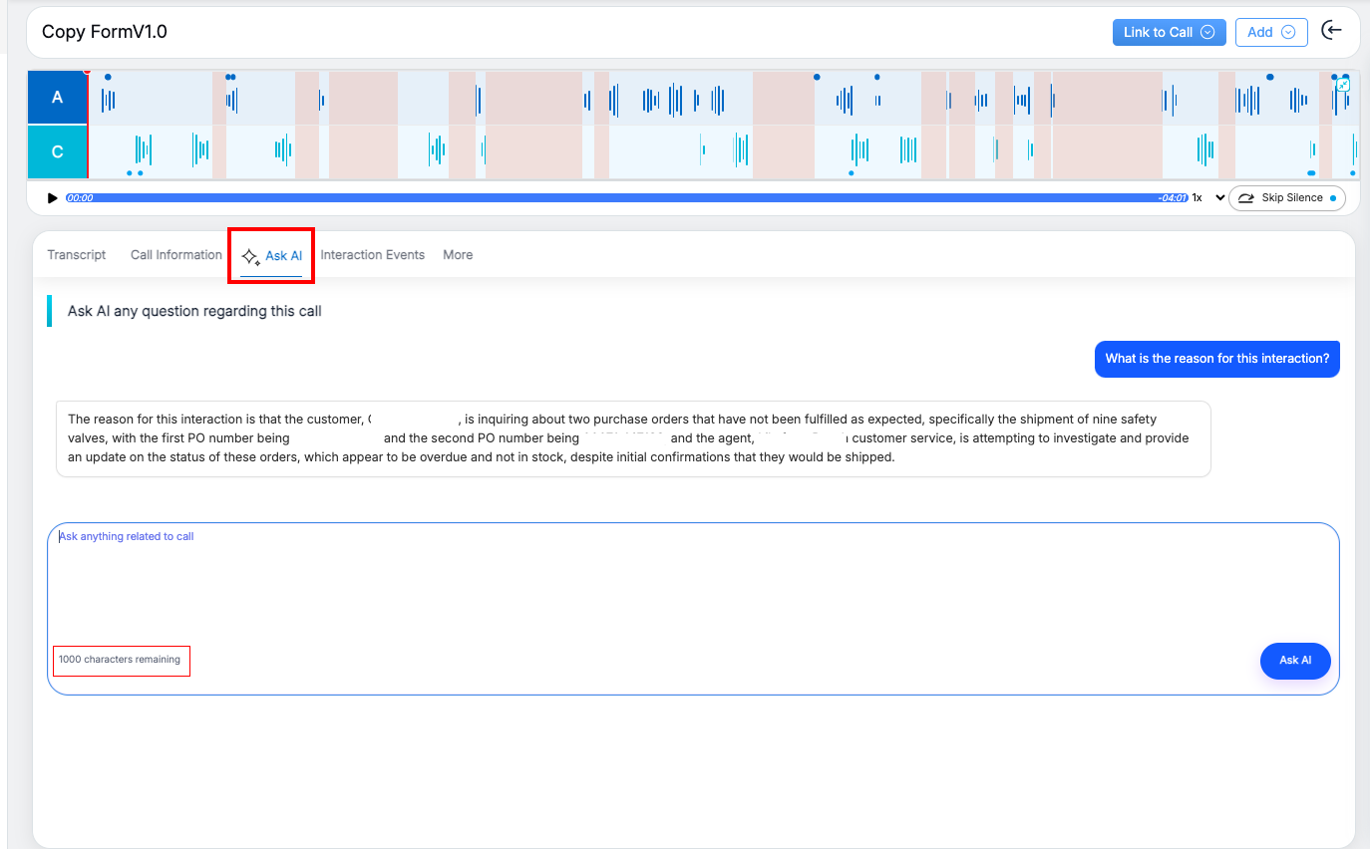
Task: Click first event marker dot on channel A
Action: pos(108,77)
